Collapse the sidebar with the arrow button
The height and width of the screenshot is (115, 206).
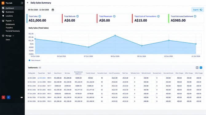click(22, 3)
